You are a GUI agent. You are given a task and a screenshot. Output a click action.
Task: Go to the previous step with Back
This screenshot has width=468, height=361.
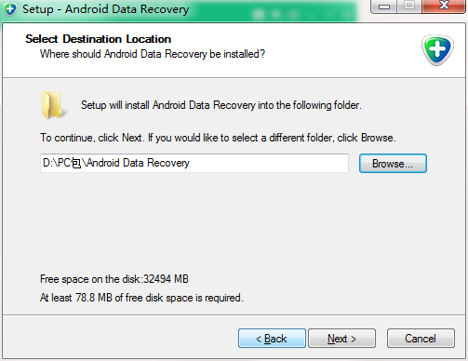click(x=272, y=339)
